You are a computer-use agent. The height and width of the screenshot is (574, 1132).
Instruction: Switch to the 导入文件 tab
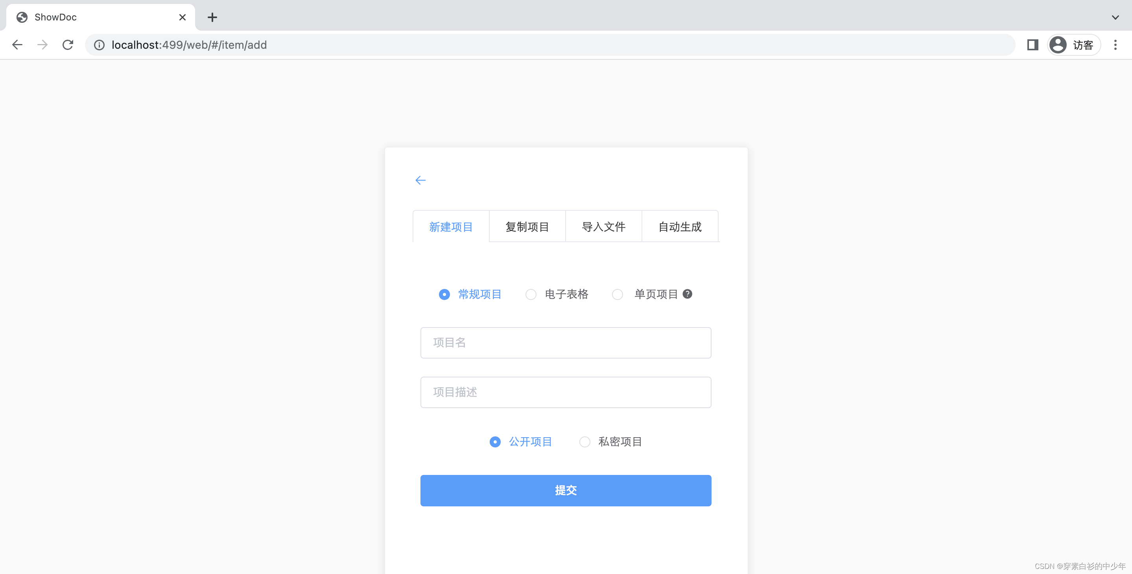coord(603,226)
